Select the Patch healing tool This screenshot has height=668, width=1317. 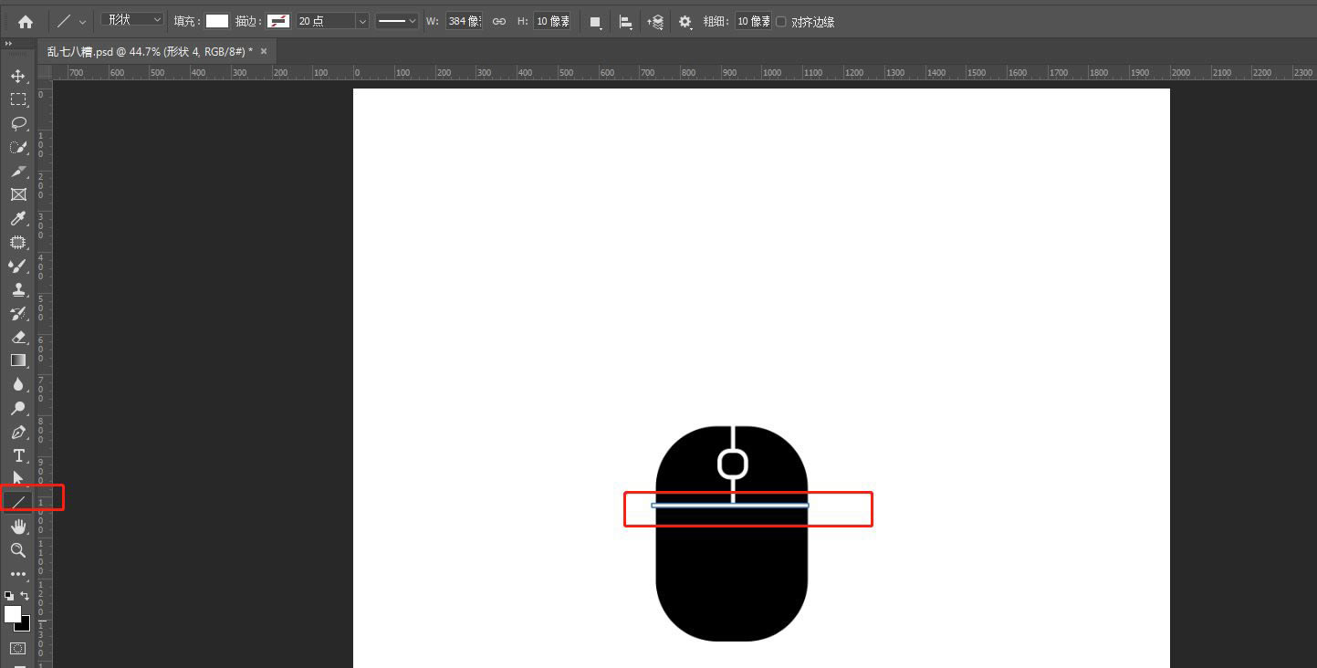17,242
